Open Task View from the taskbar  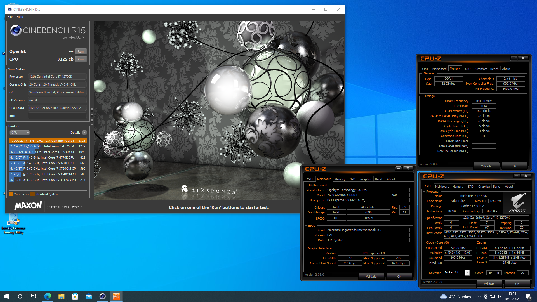(34, 296)
